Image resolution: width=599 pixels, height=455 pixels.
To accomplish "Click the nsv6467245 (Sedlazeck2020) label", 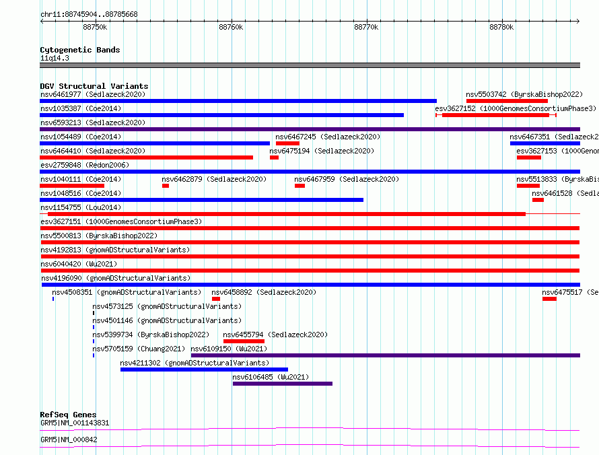I will (x=328, y=137).
